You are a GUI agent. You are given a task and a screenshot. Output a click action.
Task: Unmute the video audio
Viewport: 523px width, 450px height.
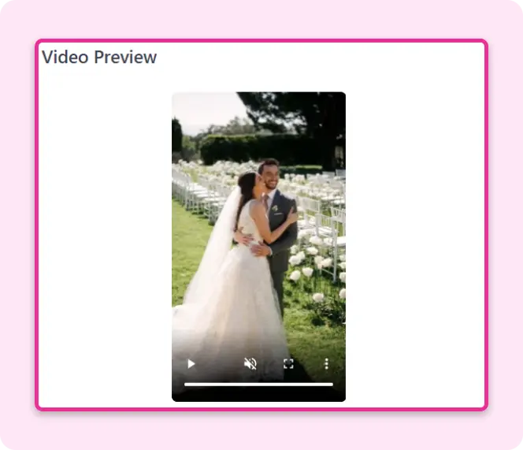click(x=250, y=363)
